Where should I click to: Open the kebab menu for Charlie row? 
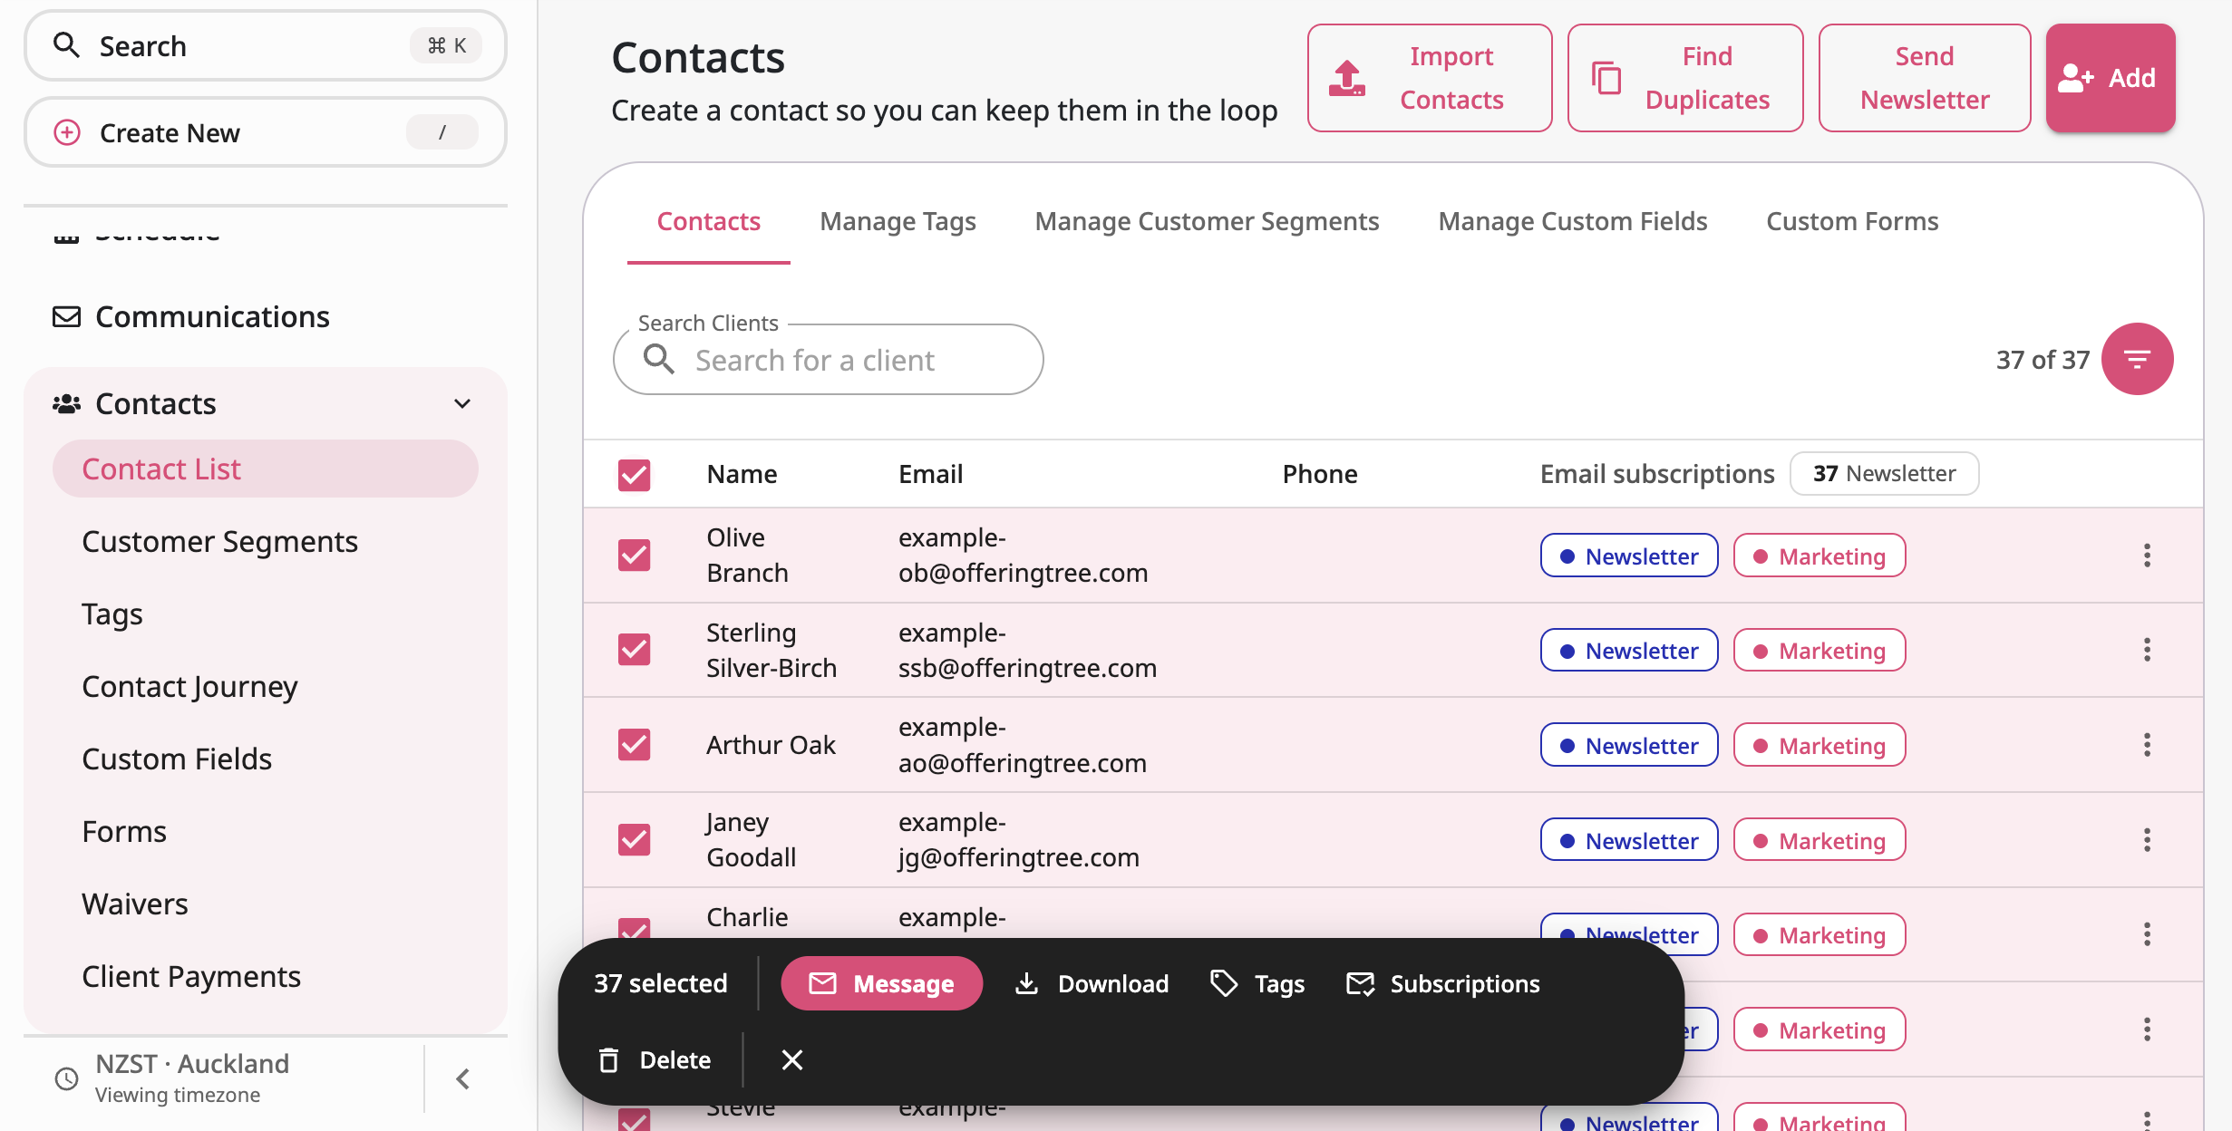coord(2147,934)
